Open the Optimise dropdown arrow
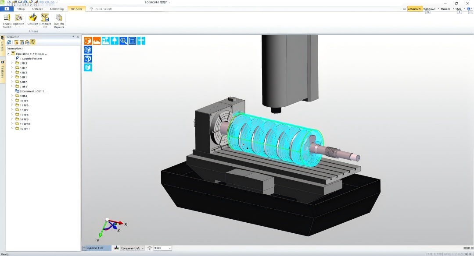Image resolution: width=474 pixels, height=256 pixels. 19,27
